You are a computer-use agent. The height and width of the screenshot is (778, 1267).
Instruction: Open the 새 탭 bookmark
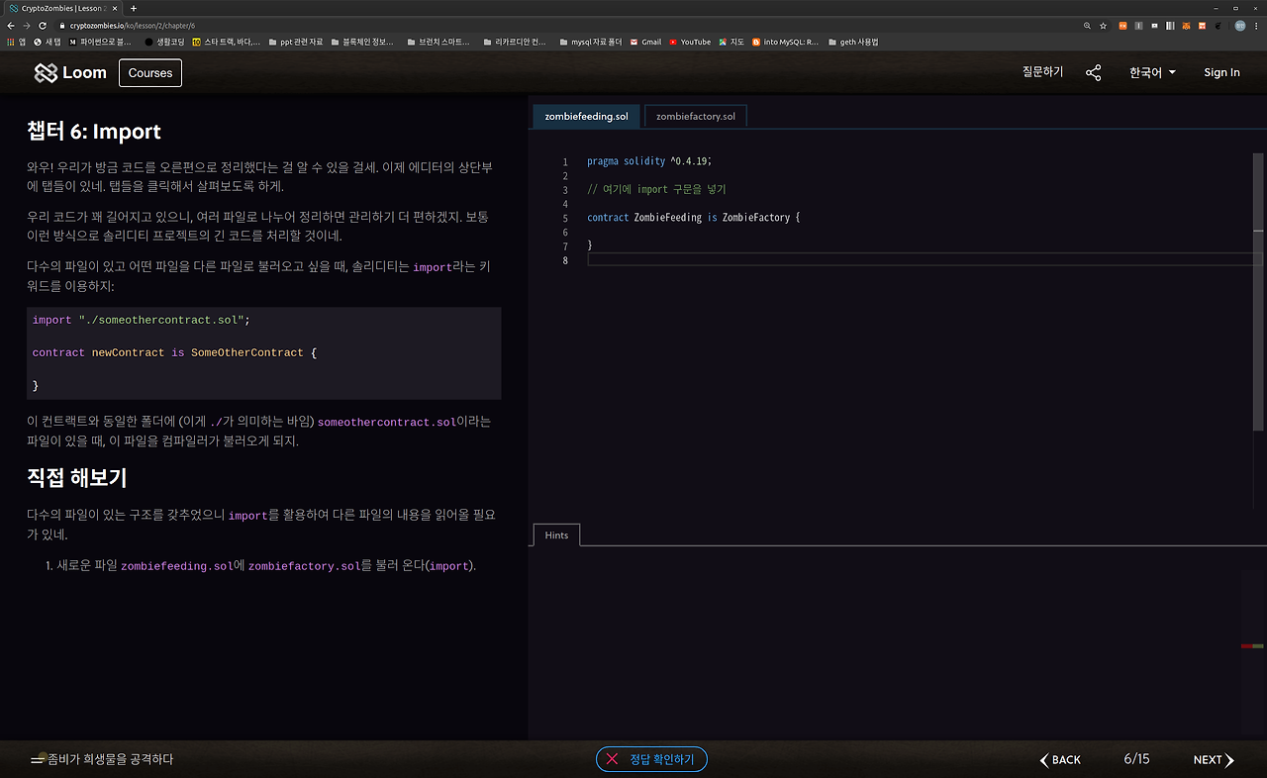click(48, 42)
